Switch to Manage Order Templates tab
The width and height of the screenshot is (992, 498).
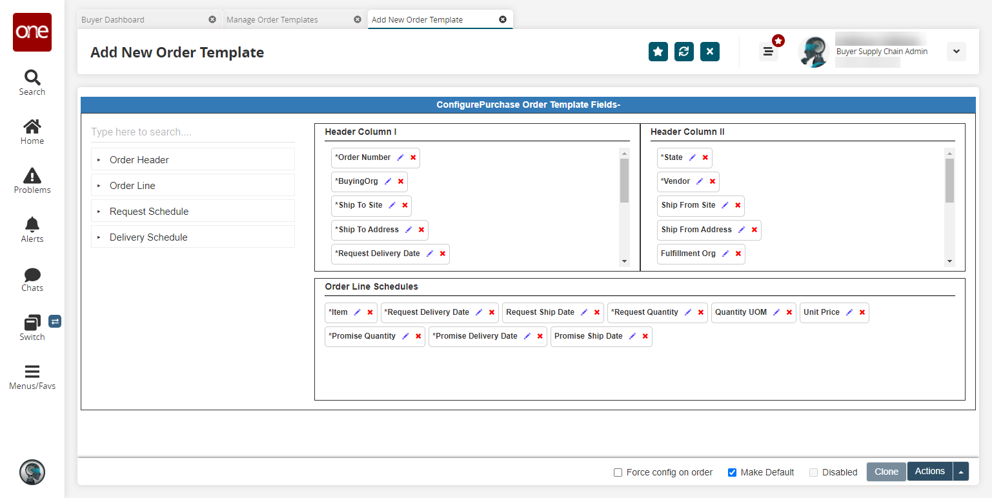272,20
